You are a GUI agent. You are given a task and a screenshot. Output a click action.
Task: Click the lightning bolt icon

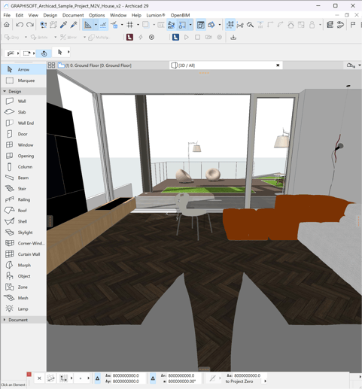tap(141, 37)
